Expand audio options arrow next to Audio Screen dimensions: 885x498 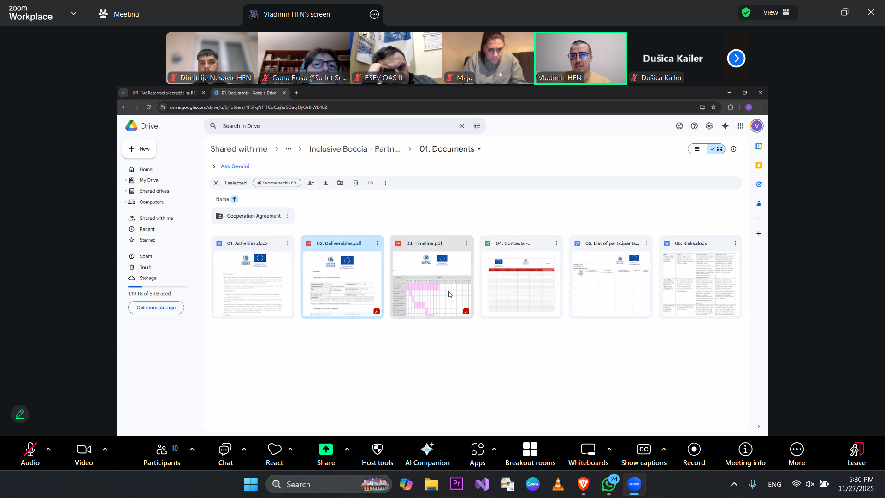(x=48, y=449)
